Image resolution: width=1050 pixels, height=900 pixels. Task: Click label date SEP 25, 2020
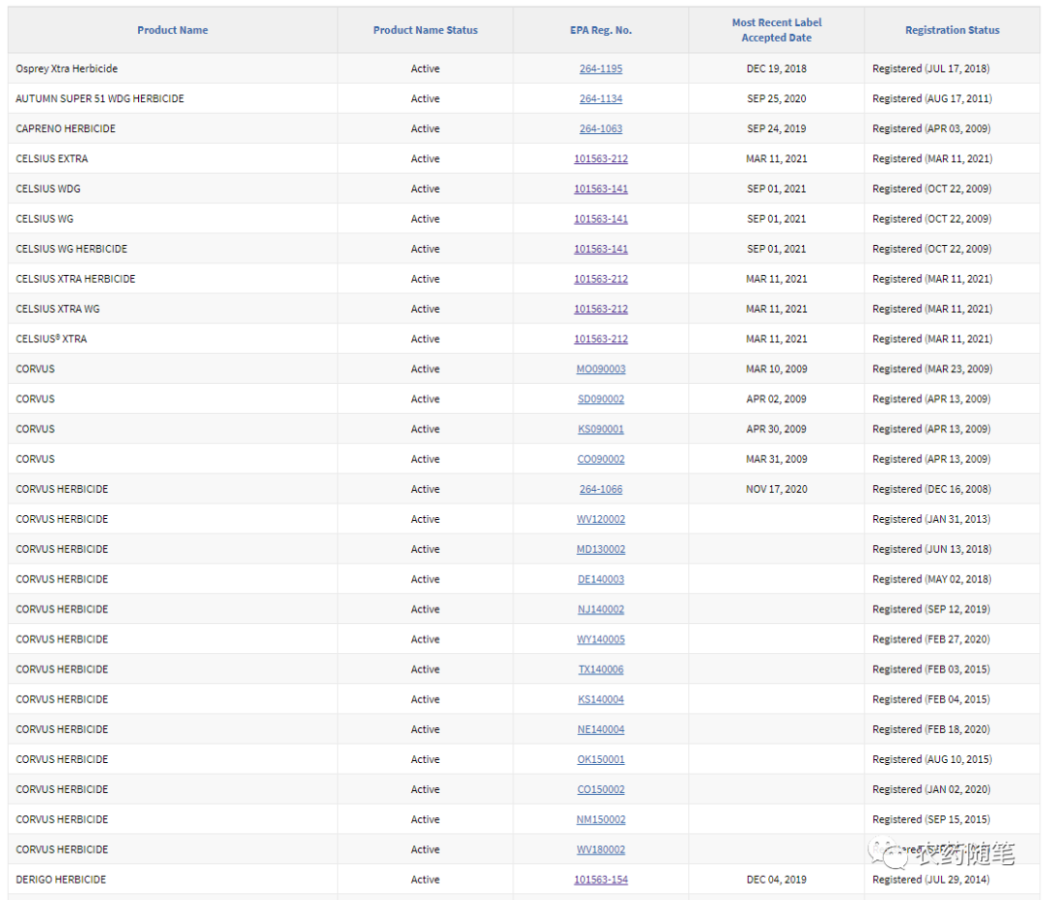point(776,98)
